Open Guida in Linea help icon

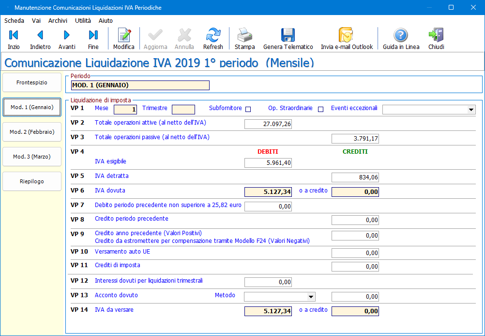tap(401, 35)
